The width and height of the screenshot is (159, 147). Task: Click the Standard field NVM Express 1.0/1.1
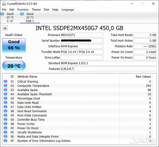point(109,63)
